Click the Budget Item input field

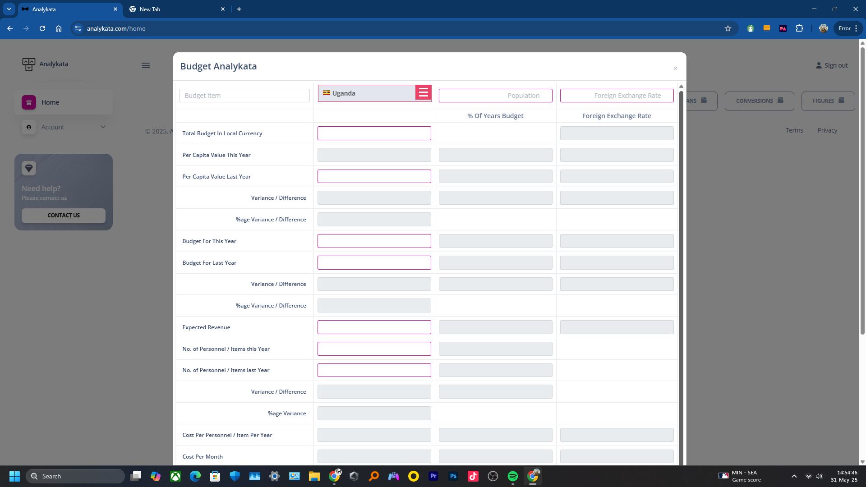[244, 96]
